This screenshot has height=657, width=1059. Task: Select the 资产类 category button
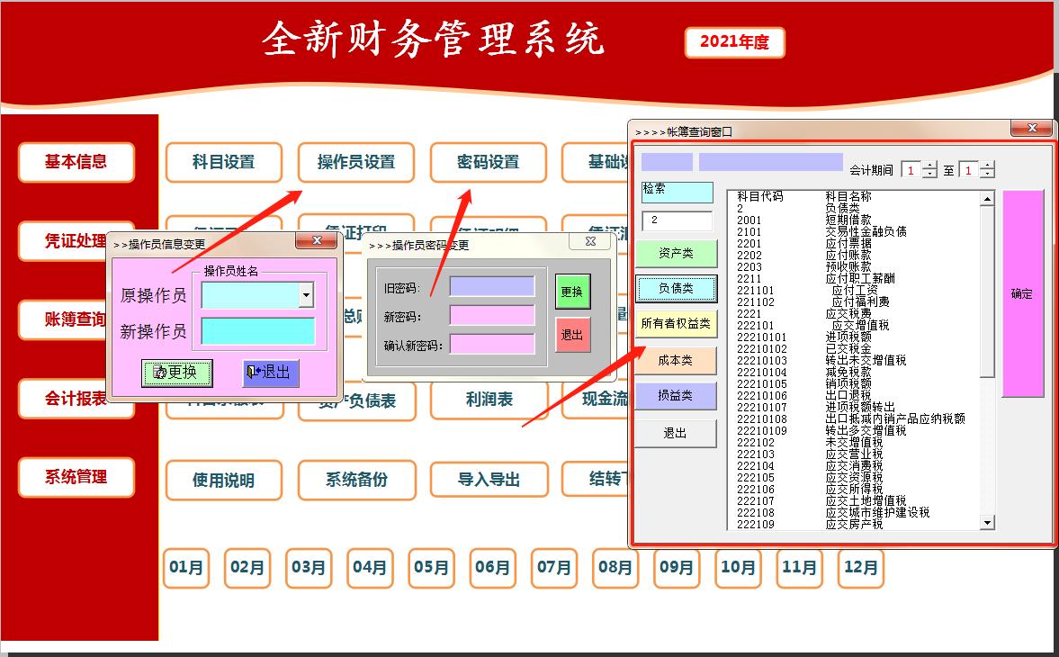point(676,254)
